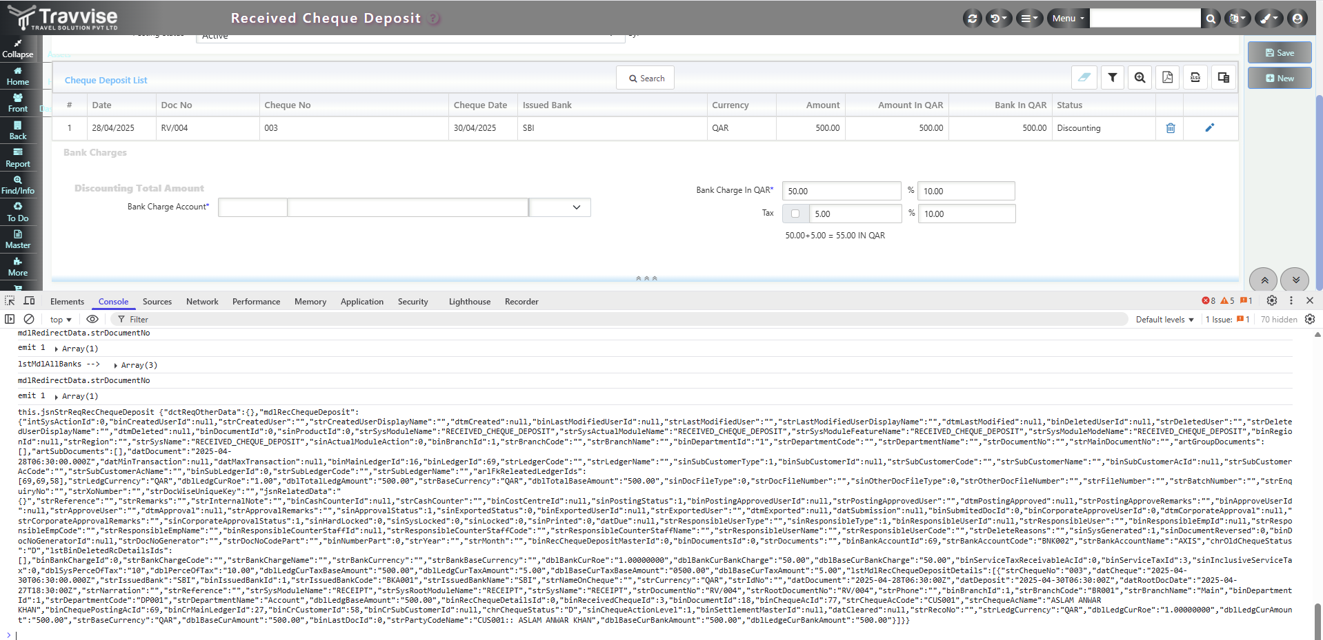1323x640 pixels.
Task: Click the Search button in Cheque Deposit List
Action: click(x=646, y=78)
